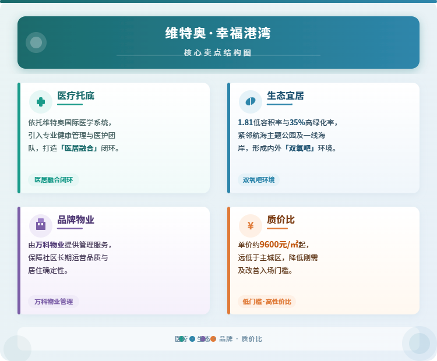Click the green medical cross icon
This screenshot has width=437, height=361.
[x=41, y=102]
